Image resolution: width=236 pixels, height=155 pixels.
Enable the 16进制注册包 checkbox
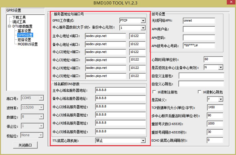154,92
